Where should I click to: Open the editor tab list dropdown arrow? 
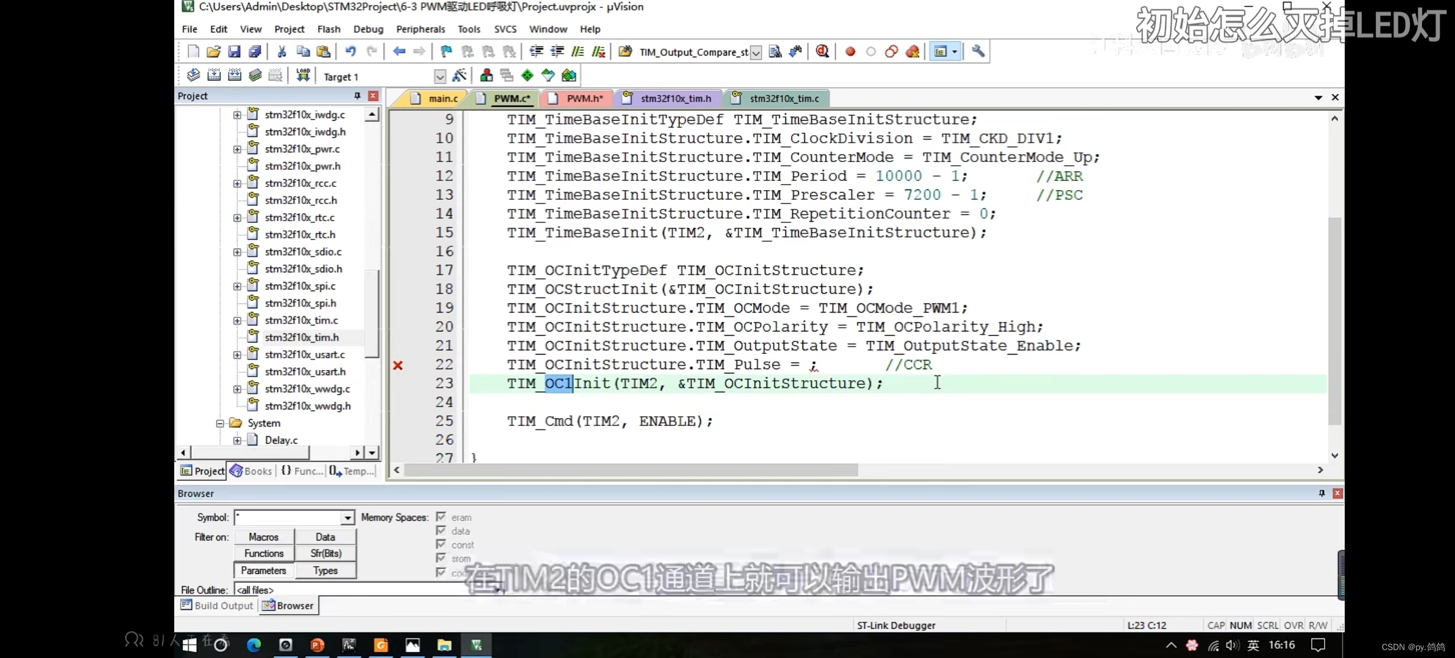point(1319,97)
